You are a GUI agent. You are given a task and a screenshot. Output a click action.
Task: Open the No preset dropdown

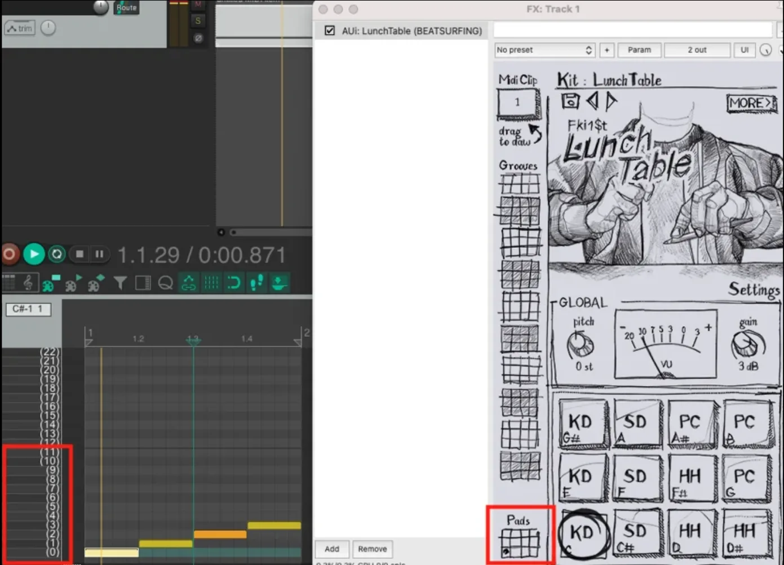(x=544, y=50)
